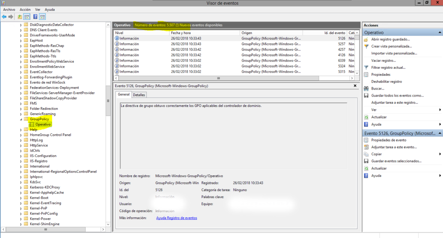Click the tree pane horizontal scrollbar thumb
Viewport: 443px width, 238px height.
[x=45, y=229]
